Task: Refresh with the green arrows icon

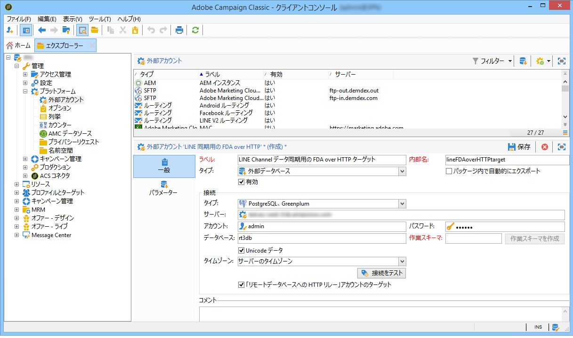Action: tap(195, 30)
